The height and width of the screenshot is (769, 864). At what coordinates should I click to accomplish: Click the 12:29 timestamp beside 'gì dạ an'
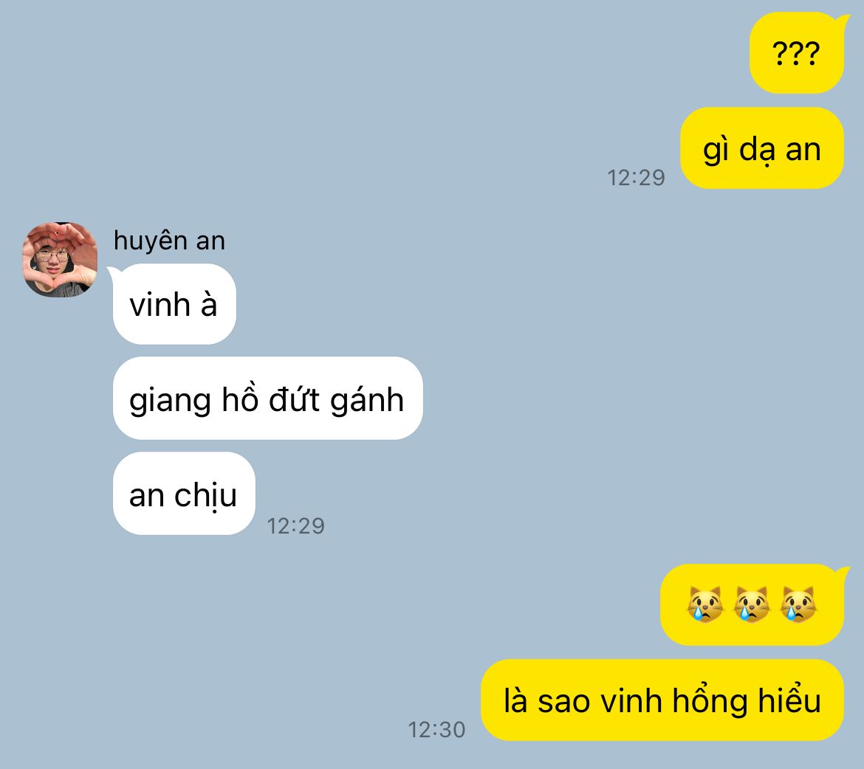(x=636, y=178)
